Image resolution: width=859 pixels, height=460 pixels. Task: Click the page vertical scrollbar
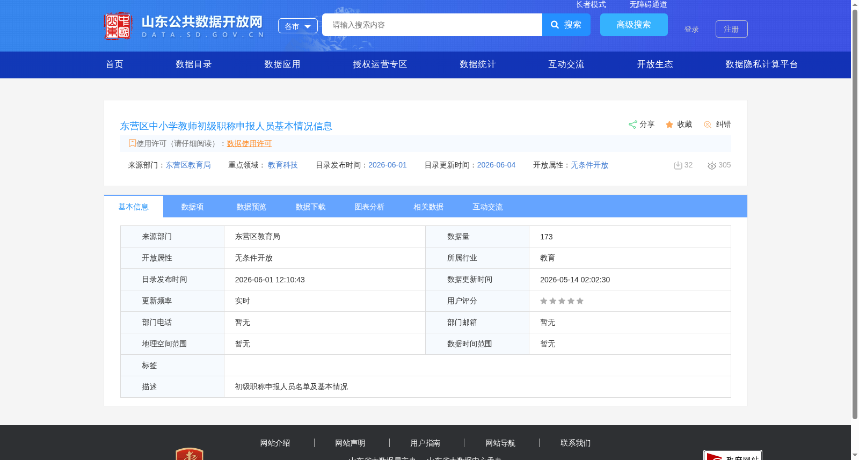(x=855, y=215)
